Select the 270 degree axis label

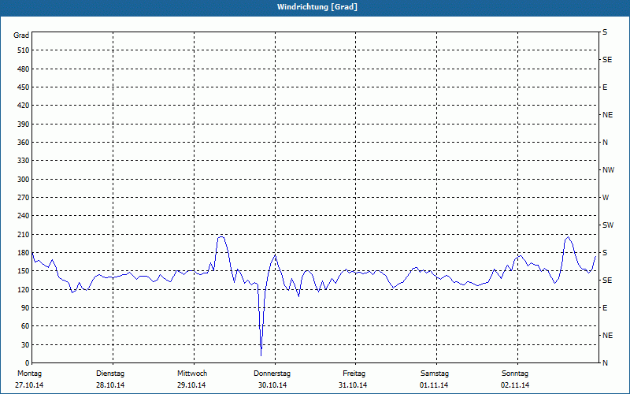click(24, 198)
